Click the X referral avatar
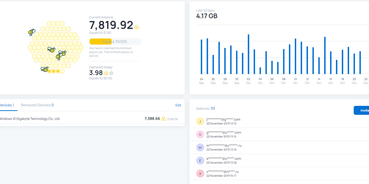The height and width of the screenshot is (184, 369). [200, 174]
